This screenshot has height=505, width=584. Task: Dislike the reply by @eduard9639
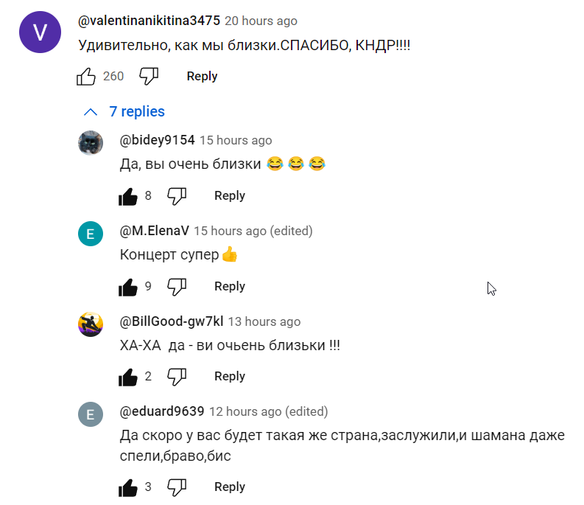click(177, 487)
